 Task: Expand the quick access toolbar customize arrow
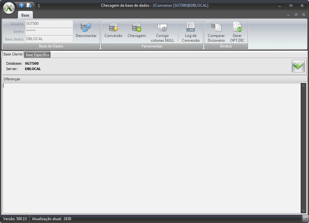tap(39, 6)
